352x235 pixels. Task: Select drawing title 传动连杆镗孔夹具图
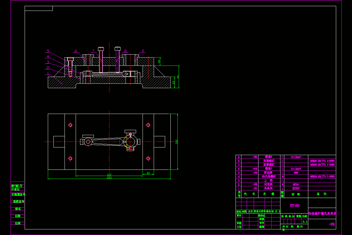pos(322,214)
